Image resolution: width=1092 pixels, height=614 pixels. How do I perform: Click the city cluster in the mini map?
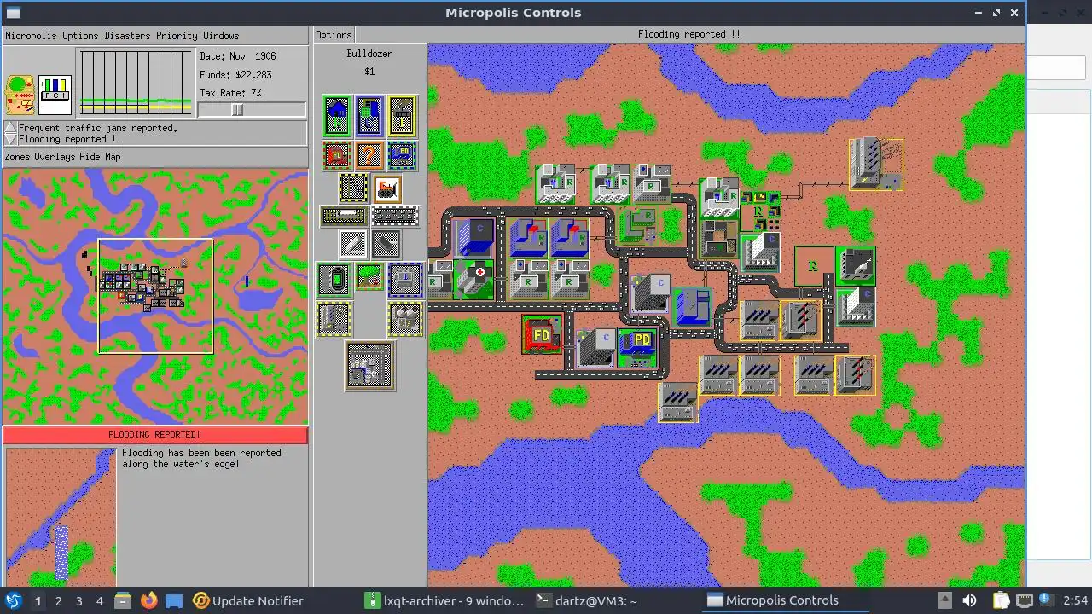[x=142, y=286]
